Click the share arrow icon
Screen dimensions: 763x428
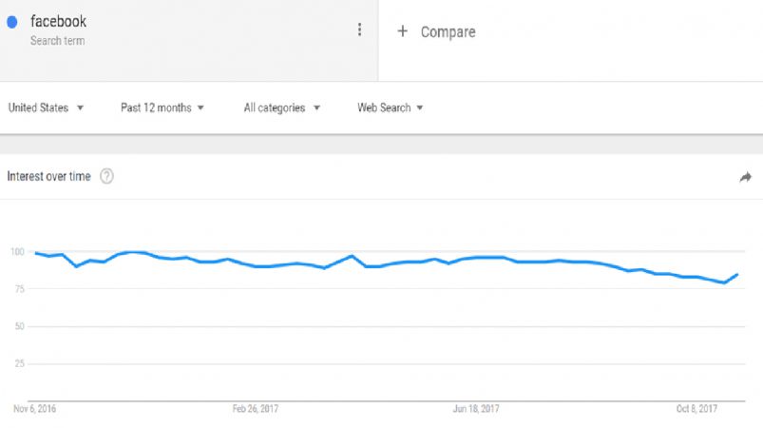pos(746,177)
